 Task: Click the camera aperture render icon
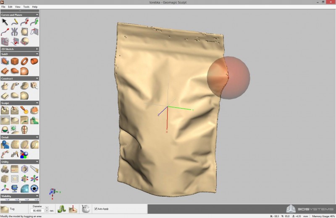(x=34, y=189)
